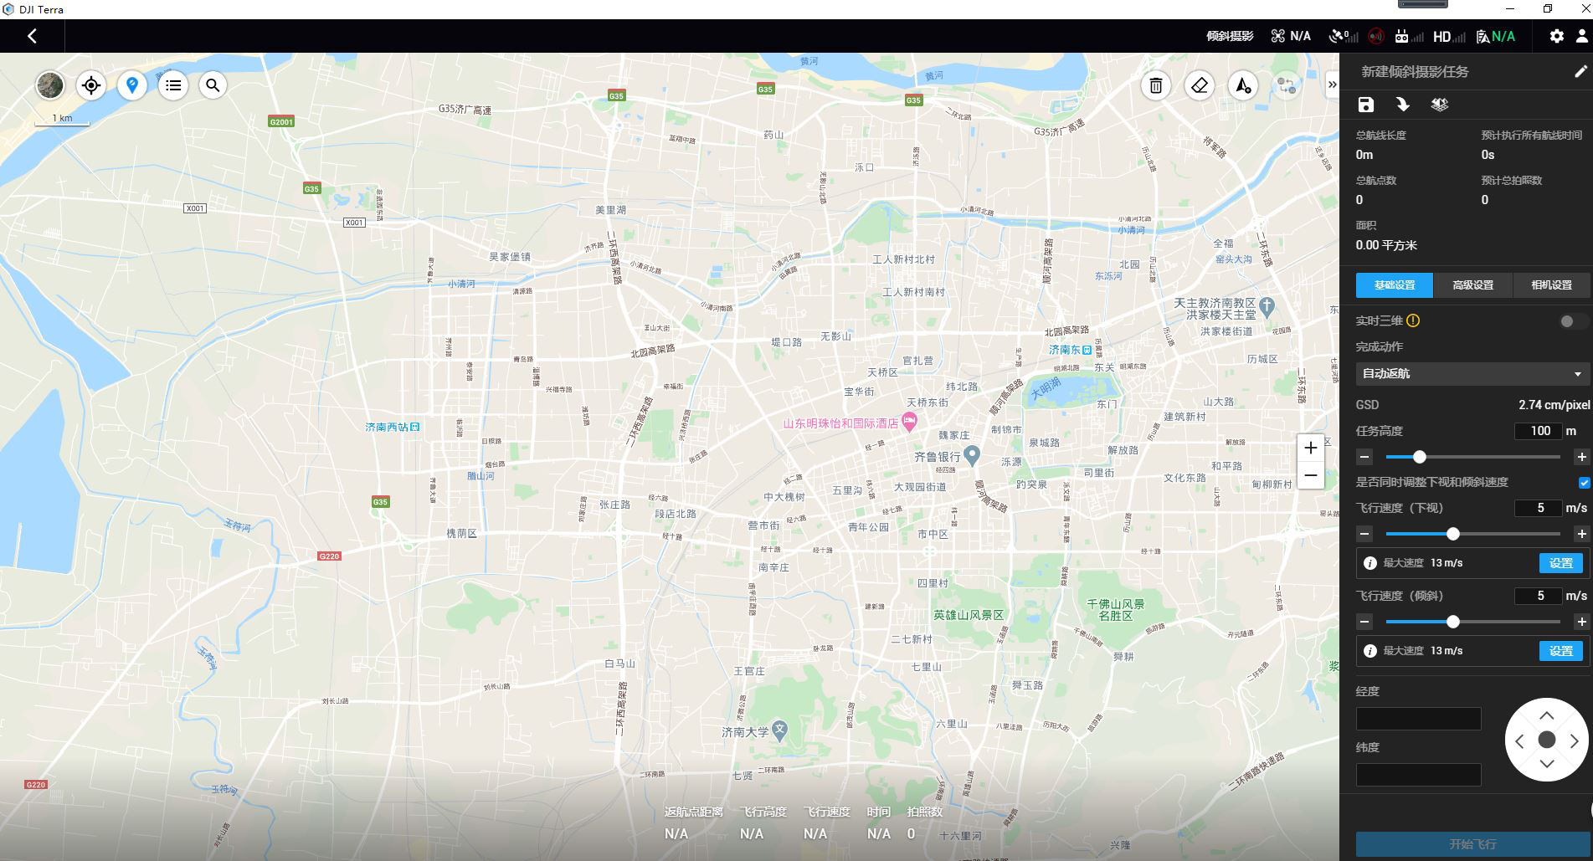Viewport: 1593px width, 861px height.
Task: Open settings gear in top bar
Action: click(1556, 36)
